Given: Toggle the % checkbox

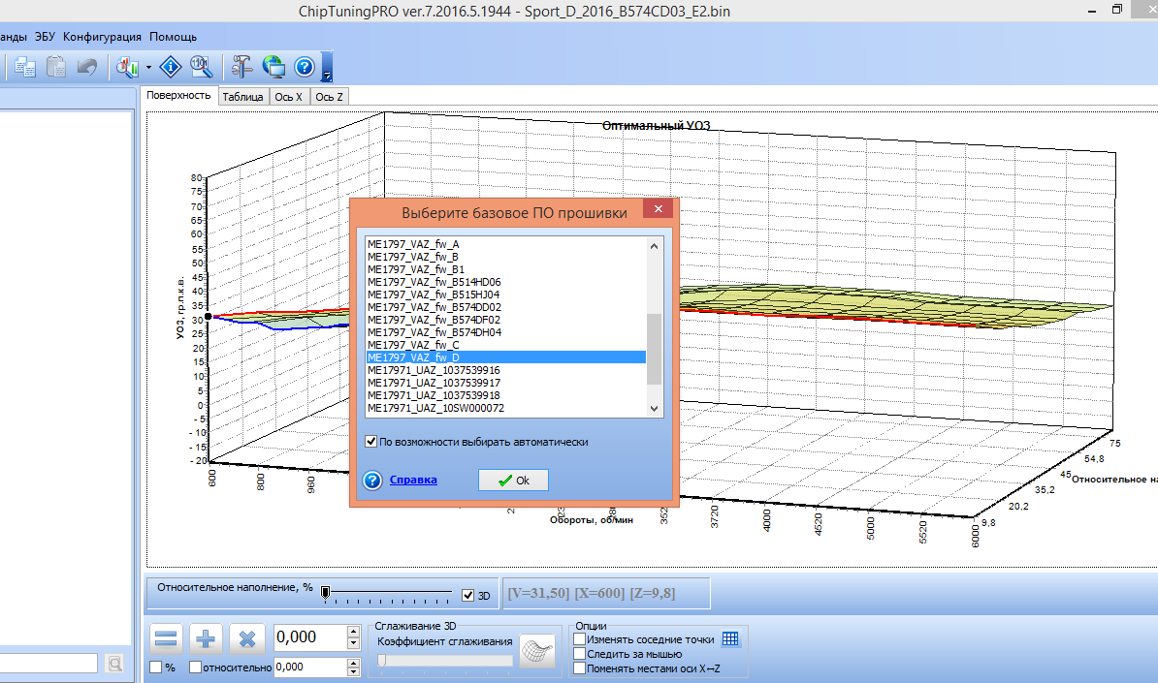Looking at the screenshot, I should click(156, 667).
